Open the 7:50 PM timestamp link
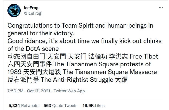This screenshot has height=110, width=169. pyautogui.click(x=15, y=91)
